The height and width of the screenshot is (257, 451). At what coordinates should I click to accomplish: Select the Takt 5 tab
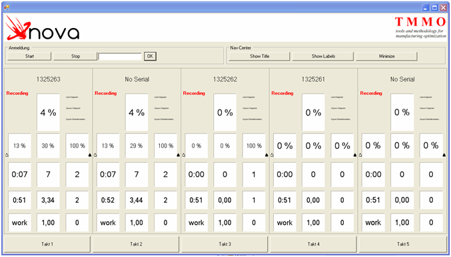tap(402, 244)
